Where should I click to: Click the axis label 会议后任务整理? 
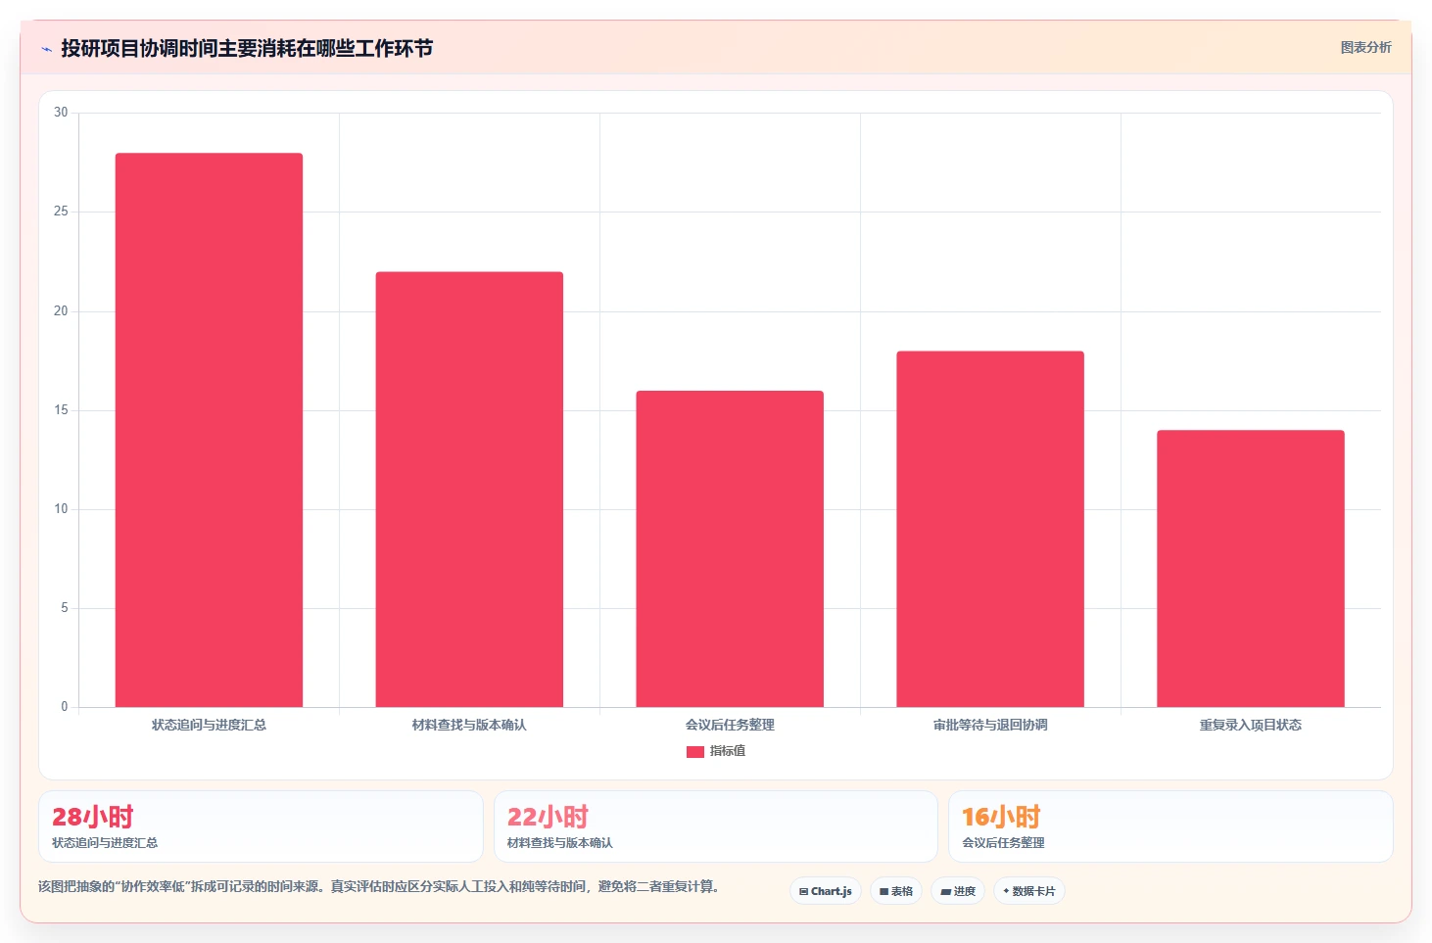point(730,725)
